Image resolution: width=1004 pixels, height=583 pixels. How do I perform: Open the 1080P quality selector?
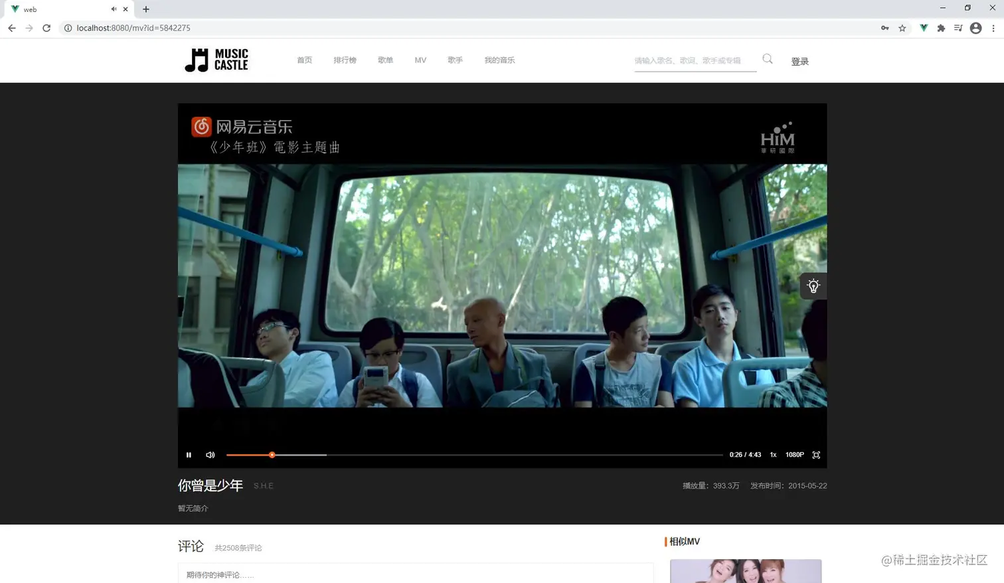794,455
